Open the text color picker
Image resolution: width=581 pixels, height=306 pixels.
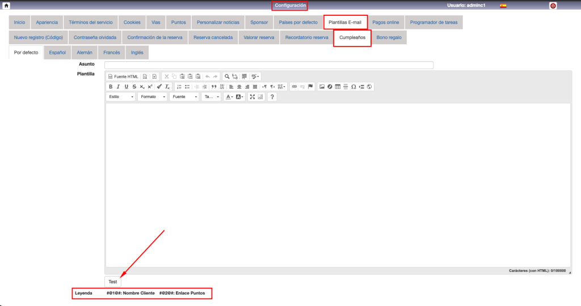(x=229, y=97)
